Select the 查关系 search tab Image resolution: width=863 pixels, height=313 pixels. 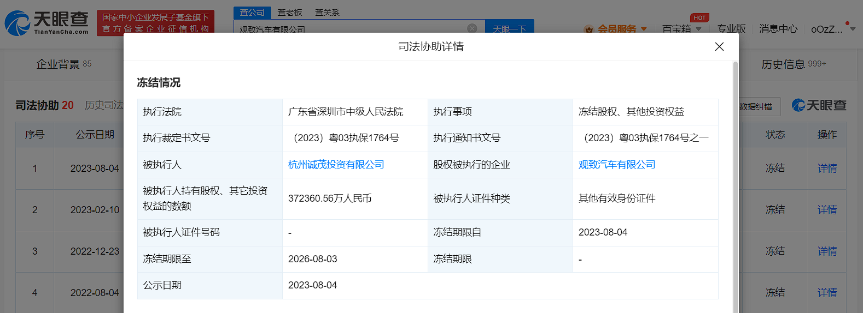pyautogui.click(x=327, y=12)
